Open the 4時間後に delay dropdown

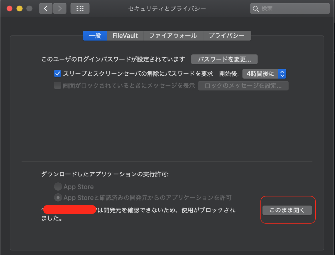tap(264, 74)
